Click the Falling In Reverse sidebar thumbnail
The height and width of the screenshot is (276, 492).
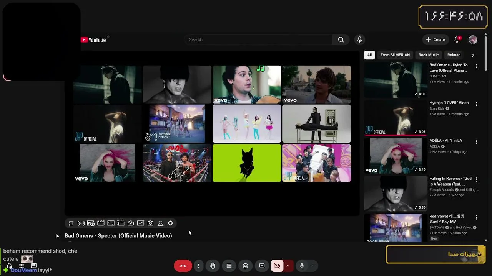click(x=396, y=193)
